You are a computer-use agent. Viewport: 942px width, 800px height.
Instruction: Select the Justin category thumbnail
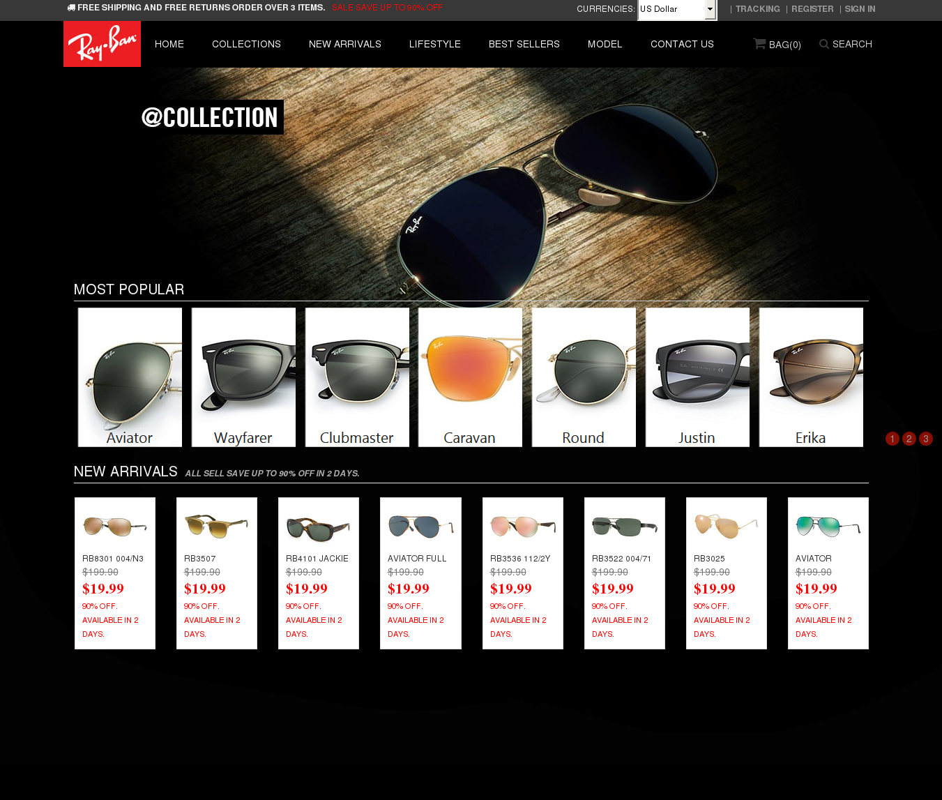(x=697, y=377)
